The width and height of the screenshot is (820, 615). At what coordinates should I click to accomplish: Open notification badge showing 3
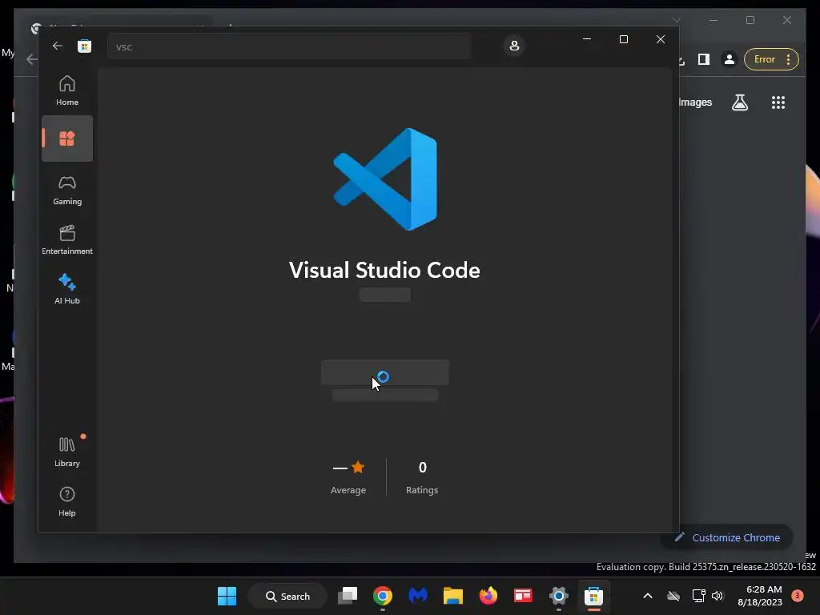coord(798,596)
